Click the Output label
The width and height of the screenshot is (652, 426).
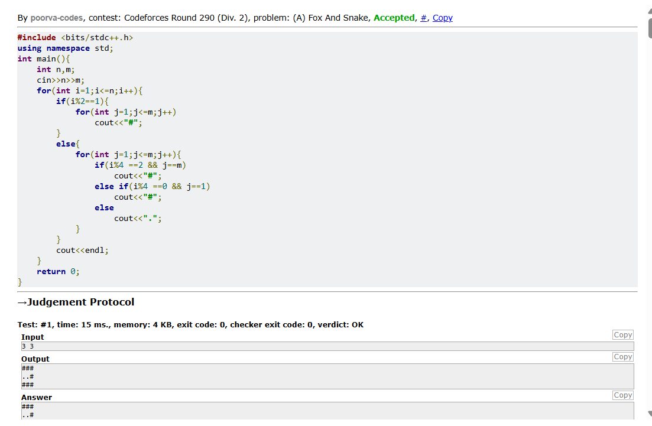pyautogui.click(x=35, y=359)
